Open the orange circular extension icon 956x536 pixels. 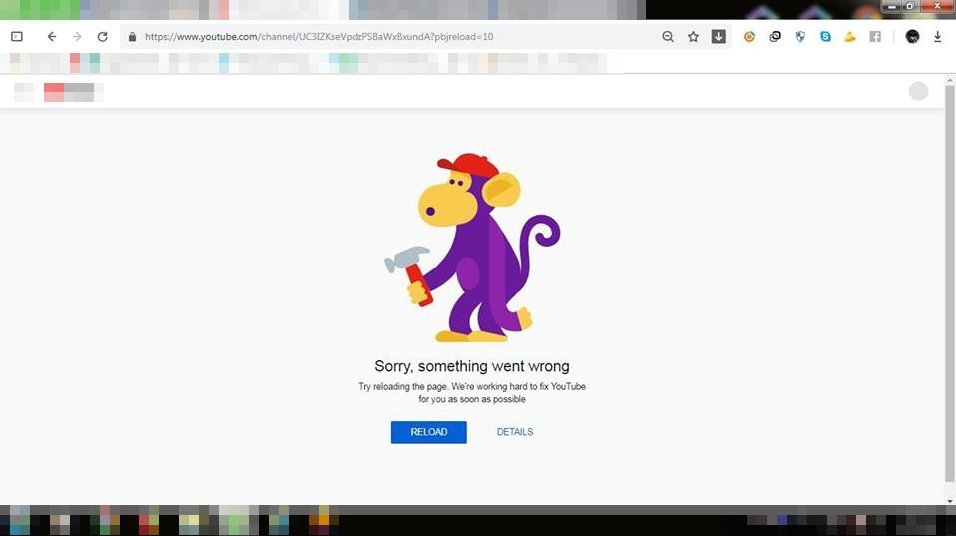[749, 37]
